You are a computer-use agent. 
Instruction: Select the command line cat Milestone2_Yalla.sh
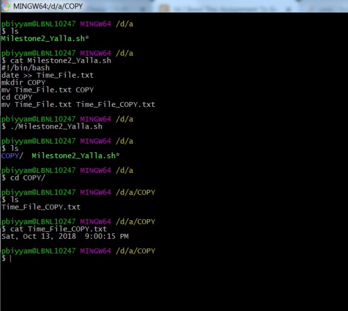60,60
